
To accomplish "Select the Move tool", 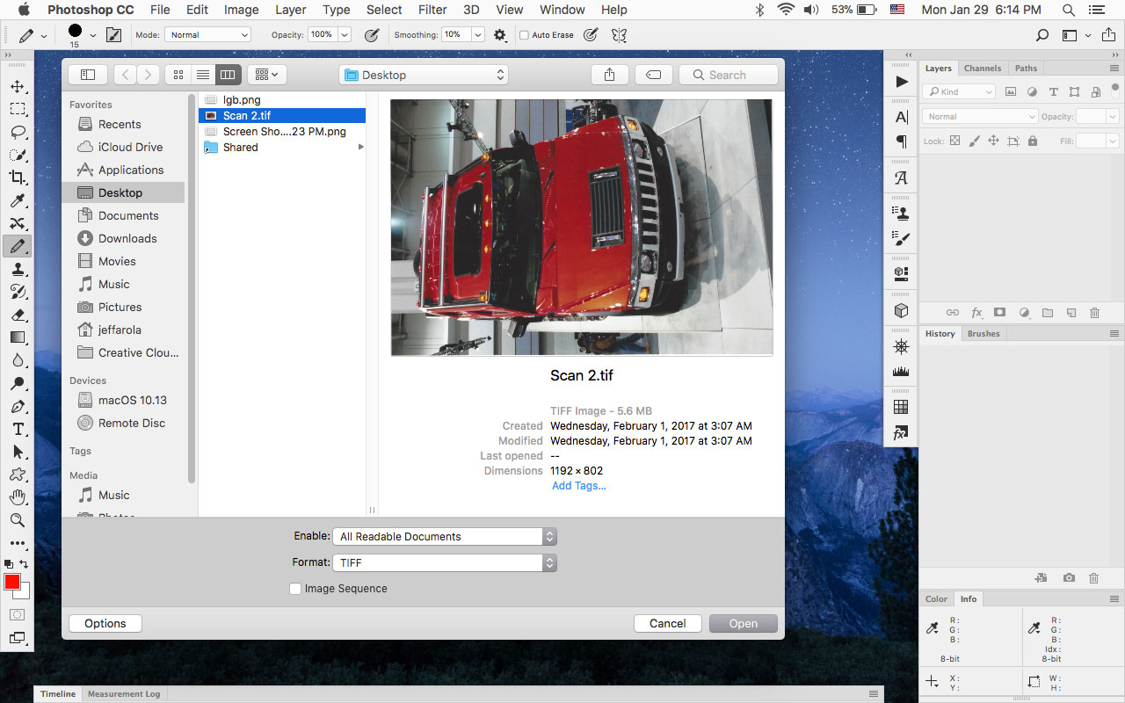I will (x=18, y=86).
